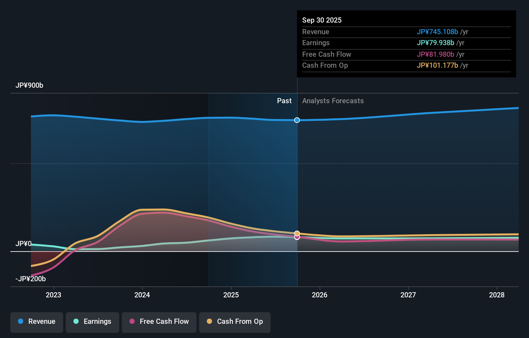Click the Past section label
Screen dimensions: 529x338
(x=284, y=101)
